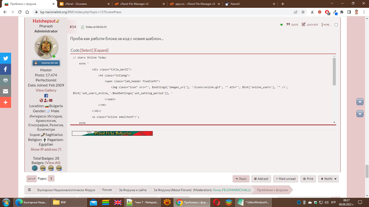Click green heart like icon on post #14
This screenshot has width=369, height=207.
click(281, 25)
